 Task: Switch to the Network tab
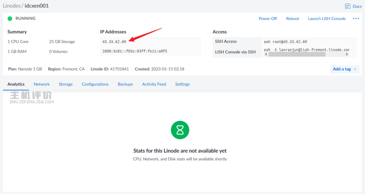coord(42,84)
